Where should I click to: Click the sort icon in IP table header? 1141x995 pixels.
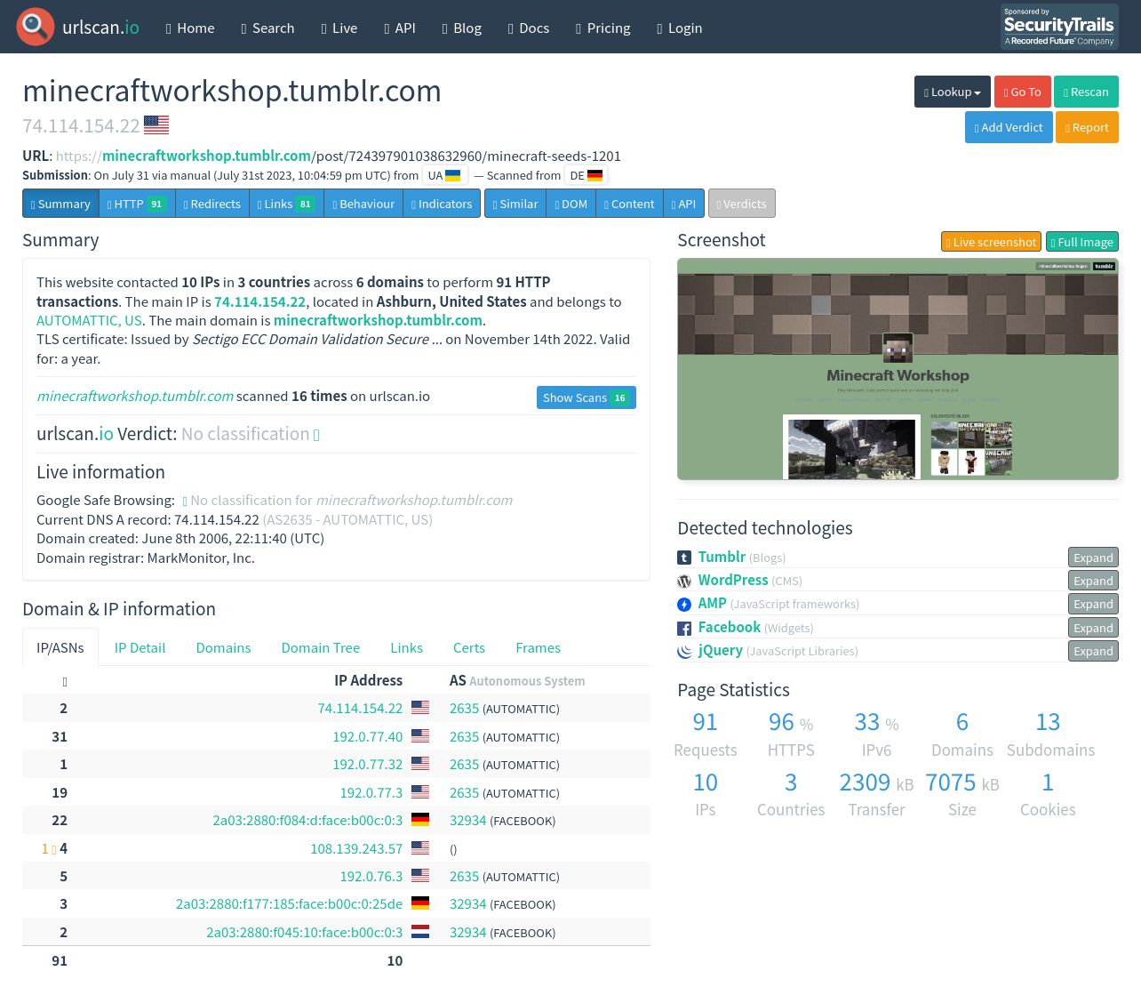(x=65, y=682)
